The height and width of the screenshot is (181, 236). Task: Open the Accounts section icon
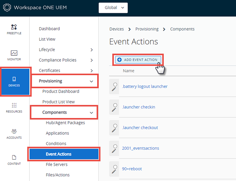(14, 131)
